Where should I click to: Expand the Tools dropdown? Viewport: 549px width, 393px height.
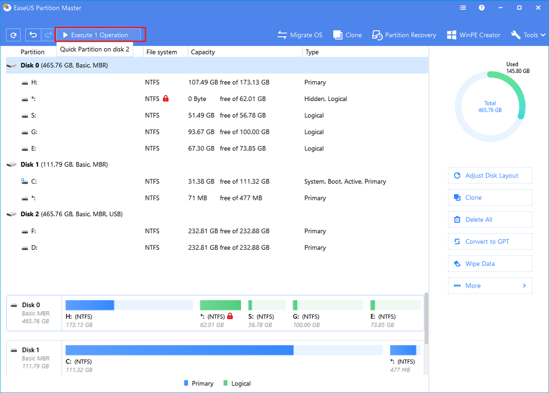[x=528, y=35]
